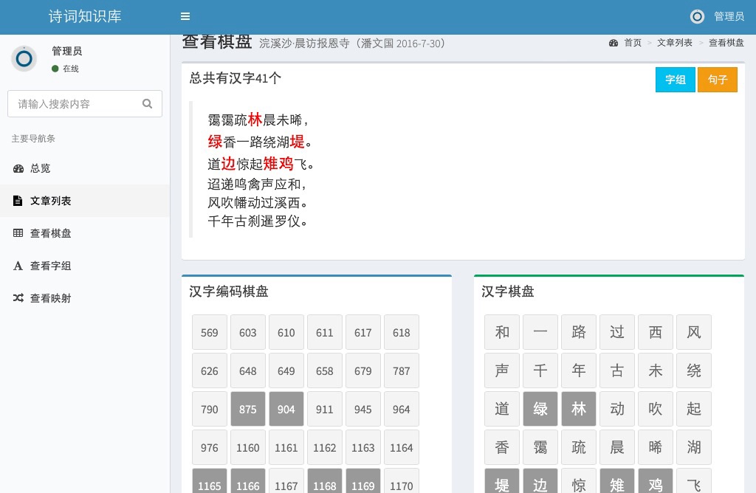
Task: Select code tile 904
Action: coord(286,409)
